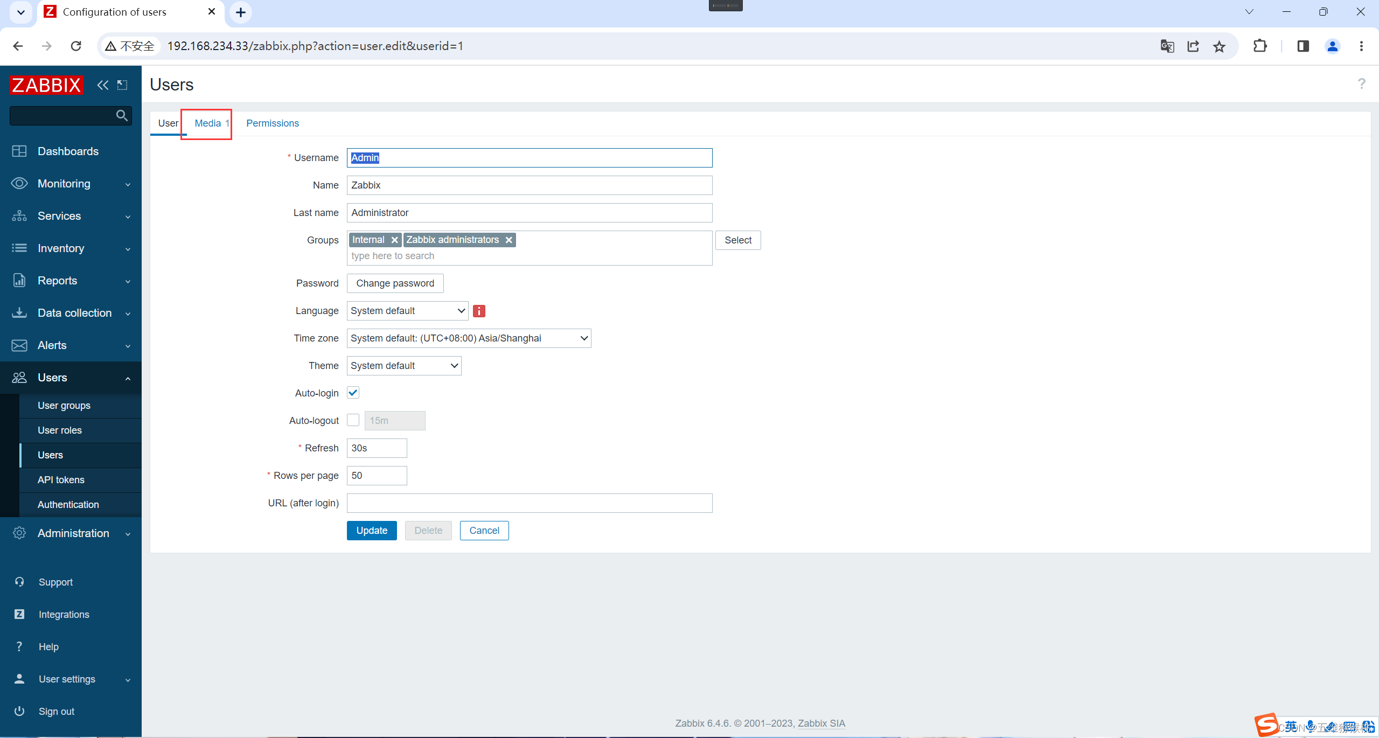Click Update button
The width and height of the screenshot is (1379, 738).
click(371, 530)
